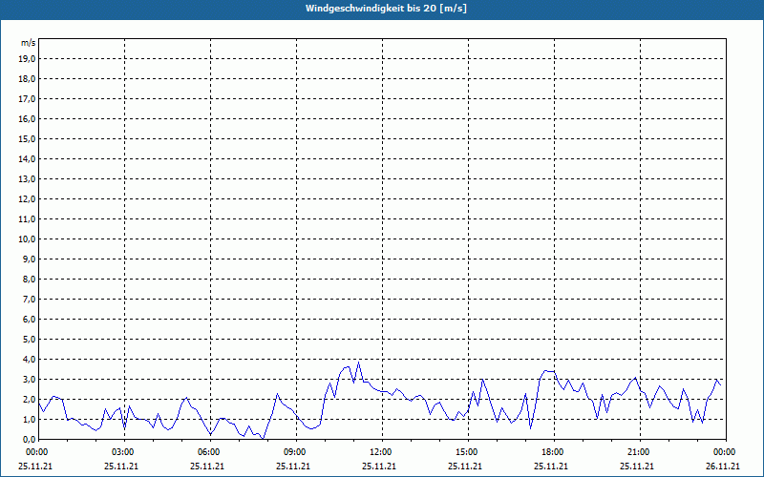
Task: Click the "00:00" time label above 26.11.21
Action: click(726, 452)
